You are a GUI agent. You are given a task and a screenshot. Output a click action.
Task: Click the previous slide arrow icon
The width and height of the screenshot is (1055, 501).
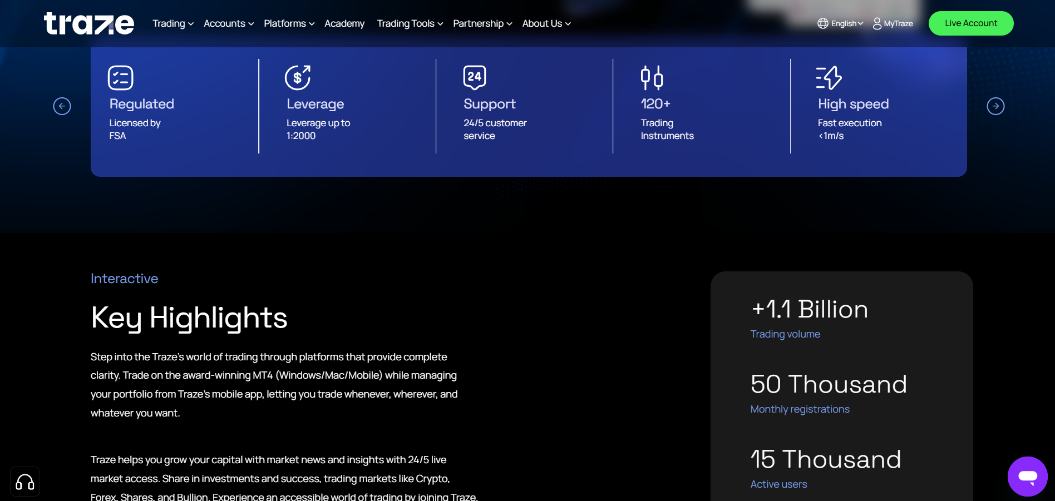62,106
